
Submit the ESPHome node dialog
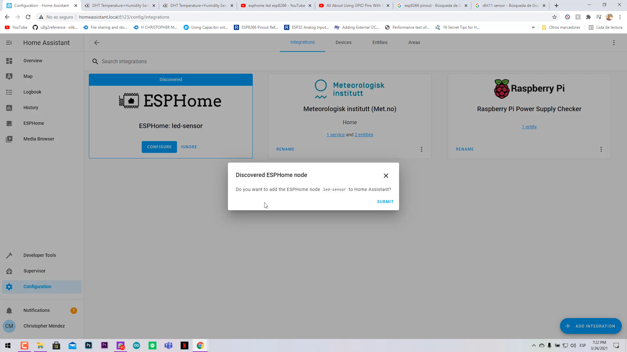tap(385, 202)
